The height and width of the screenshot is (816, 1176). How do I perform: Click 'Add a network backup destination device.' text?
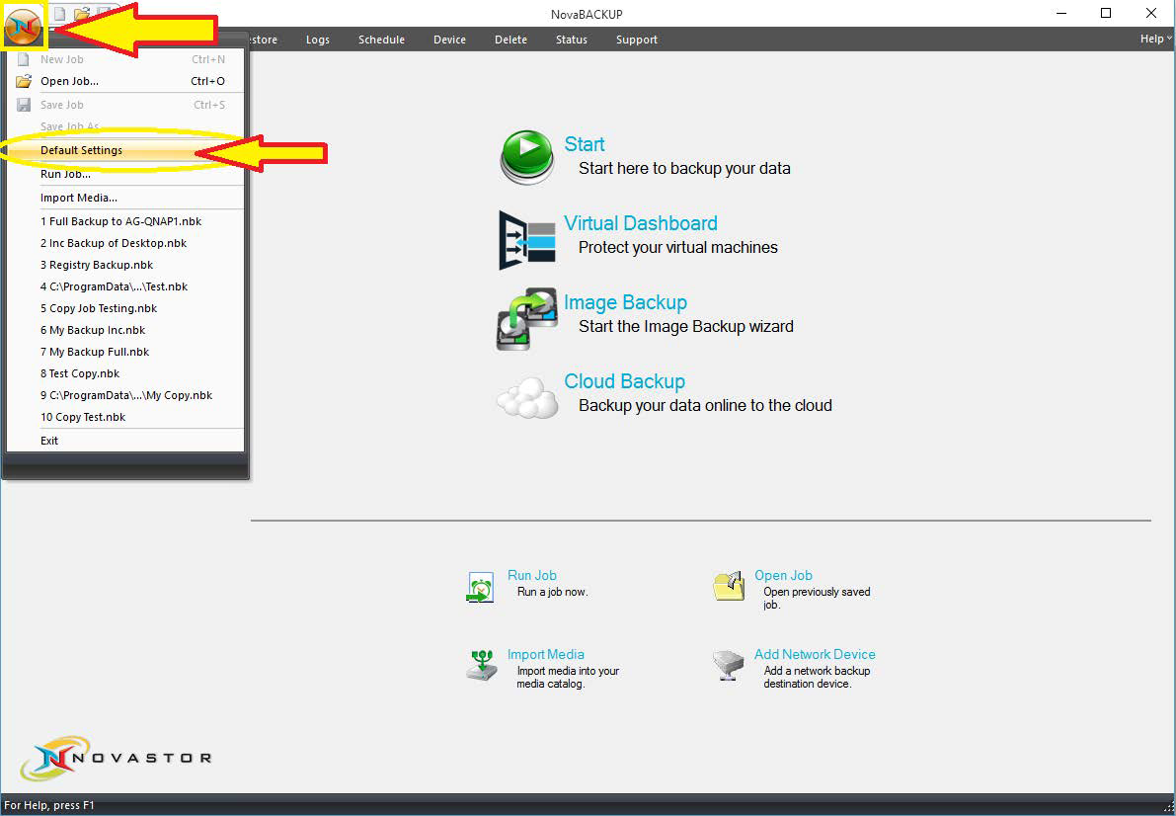click(x=817, y=677)
